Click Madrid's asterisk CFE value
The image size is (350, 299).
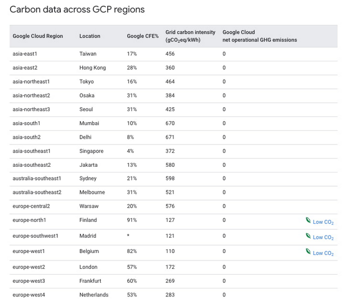click(128, 236)
